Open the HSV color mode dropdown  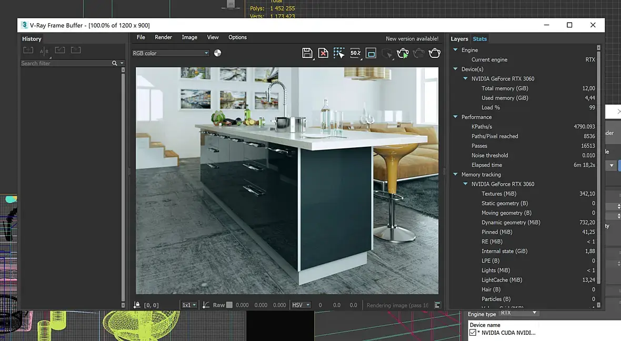tap(301, 305)
